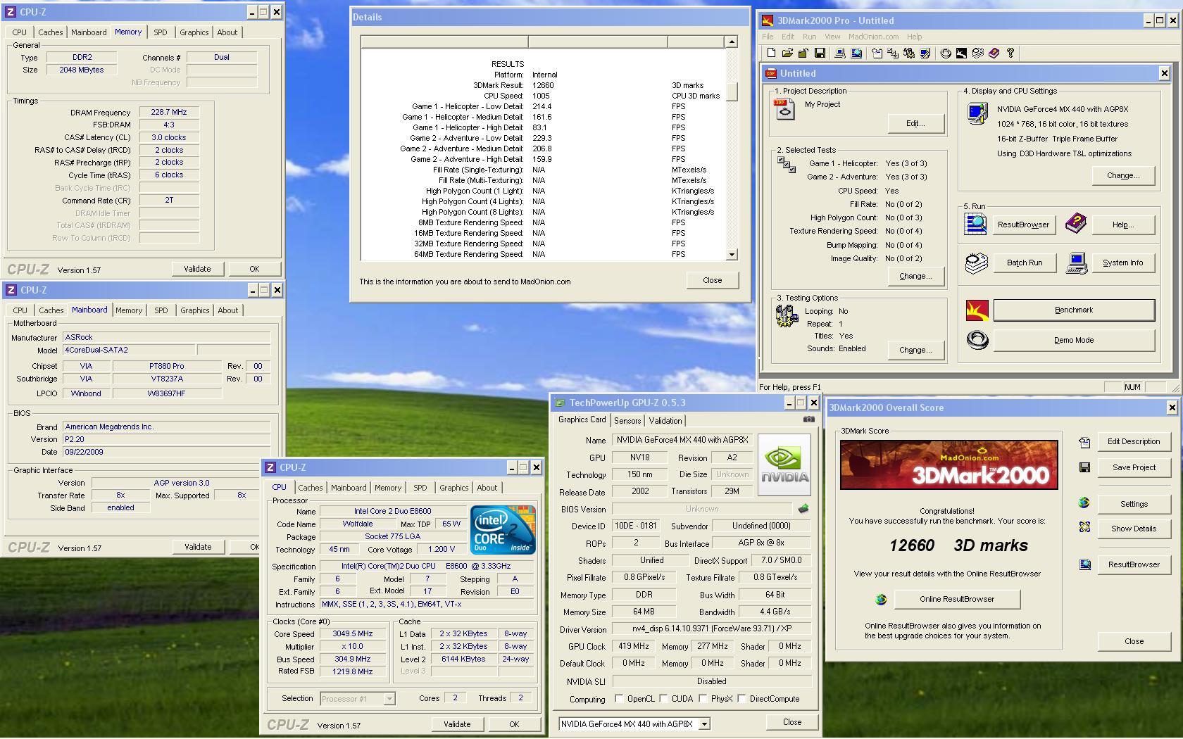Screen dimensions: 1183x739
Task: Click the ring icon left of Demo Mode
Action: click(x=977, y=340)
